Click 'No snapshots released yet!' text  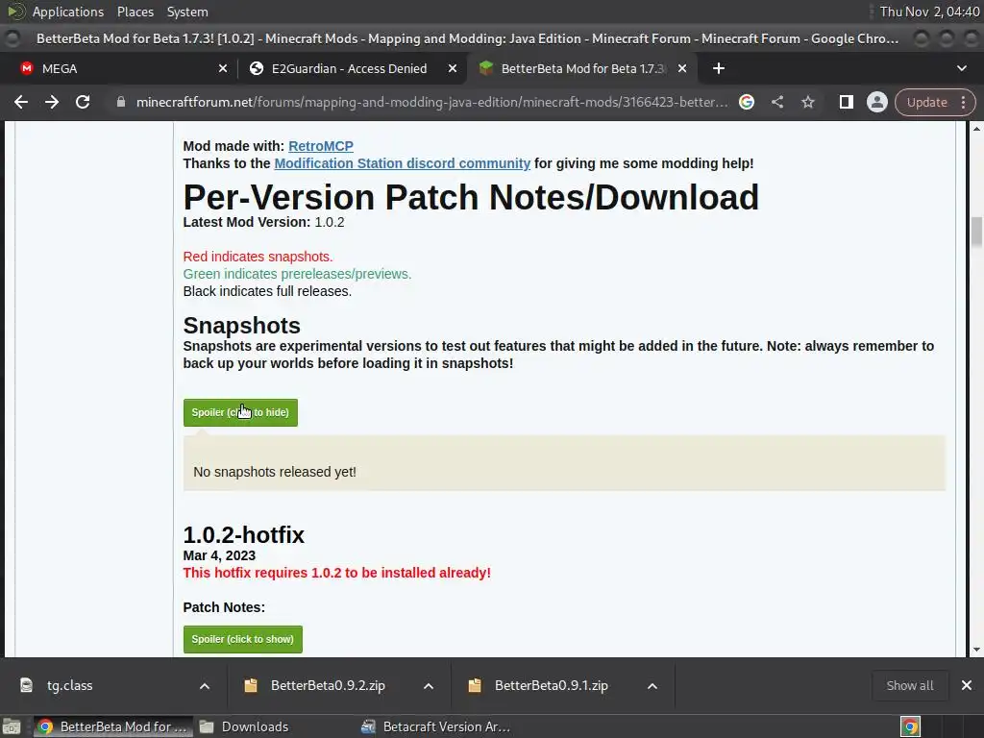[275, 472]
